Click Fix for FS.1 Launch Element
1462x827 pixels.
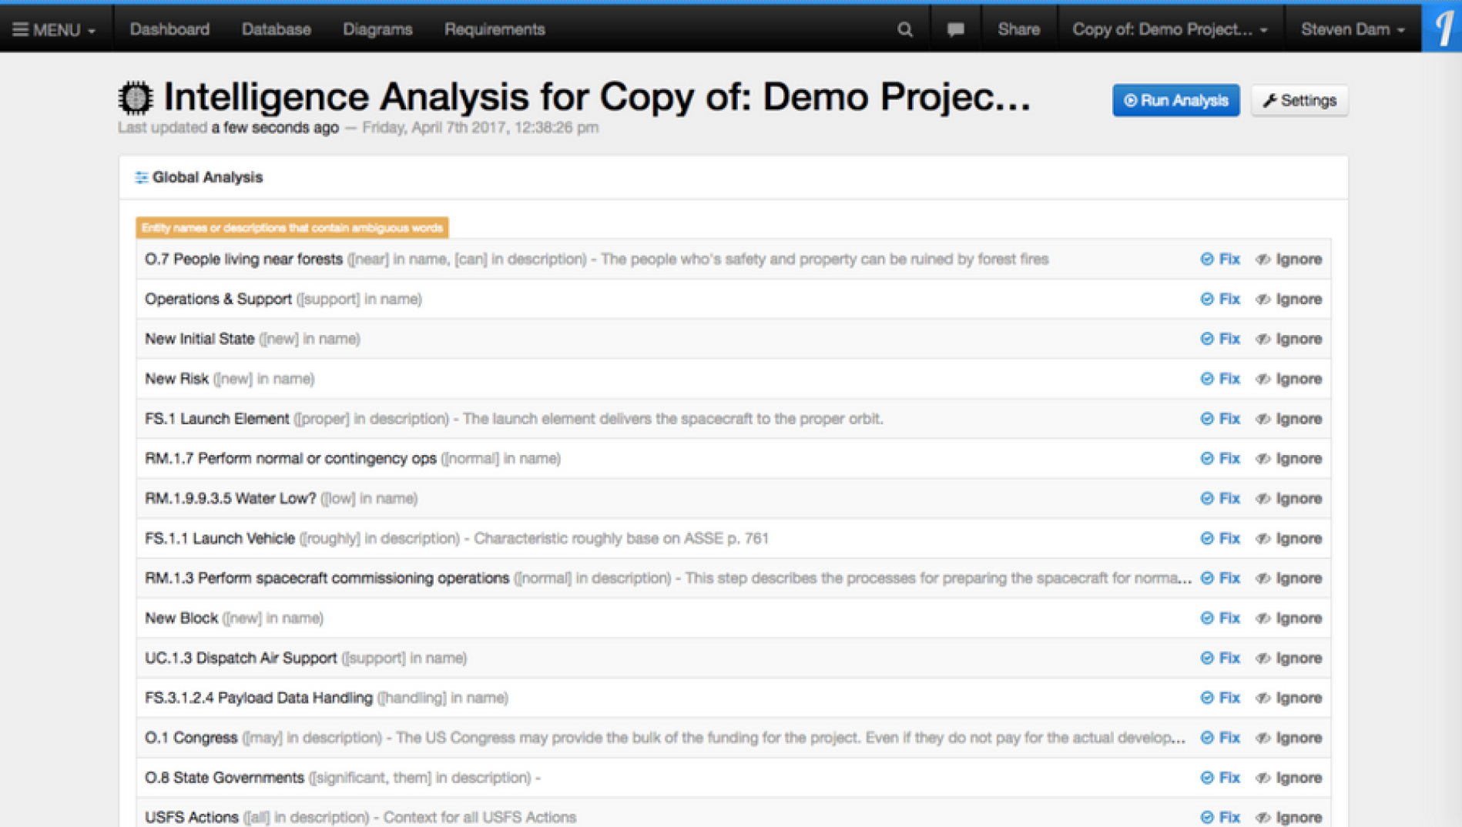pyautogui.click(x=1220, y=419)
